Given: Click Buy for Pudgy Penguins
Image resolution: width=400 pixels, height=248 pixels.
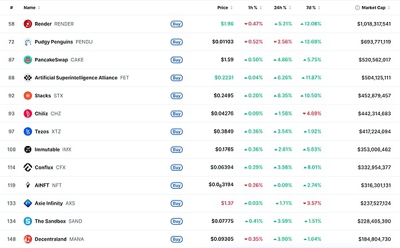Looking at the screenshot, I should (177, 42).
